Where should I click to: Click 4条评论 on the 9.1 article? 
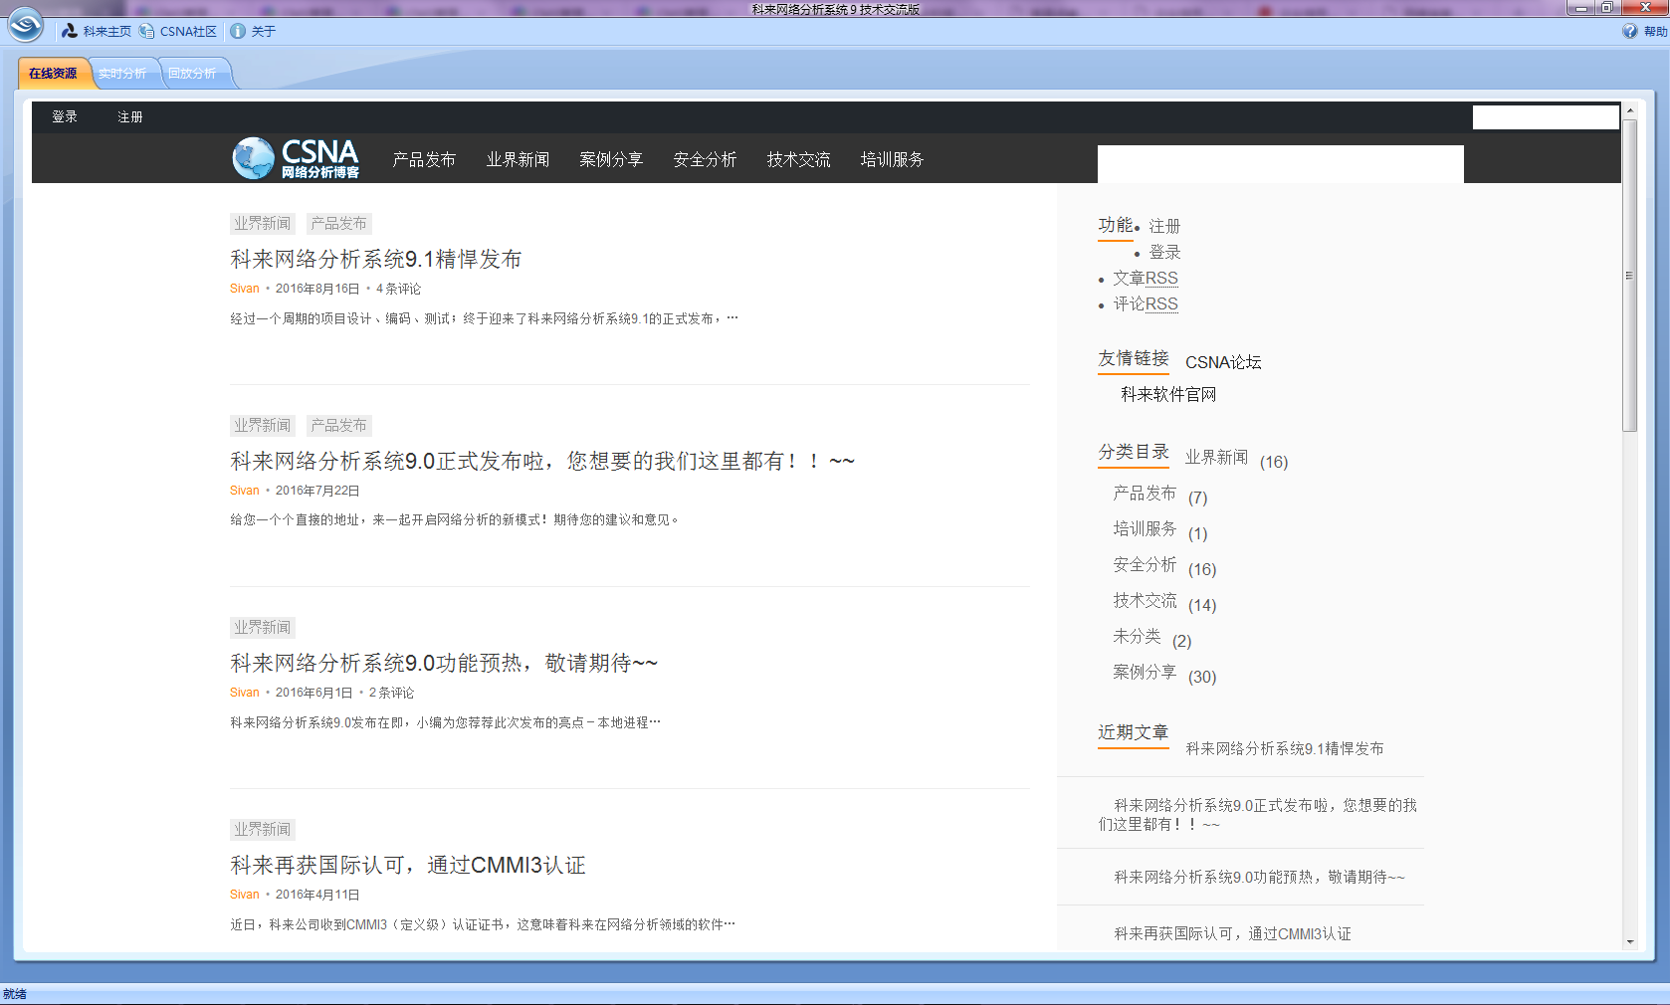click(398, 289)
